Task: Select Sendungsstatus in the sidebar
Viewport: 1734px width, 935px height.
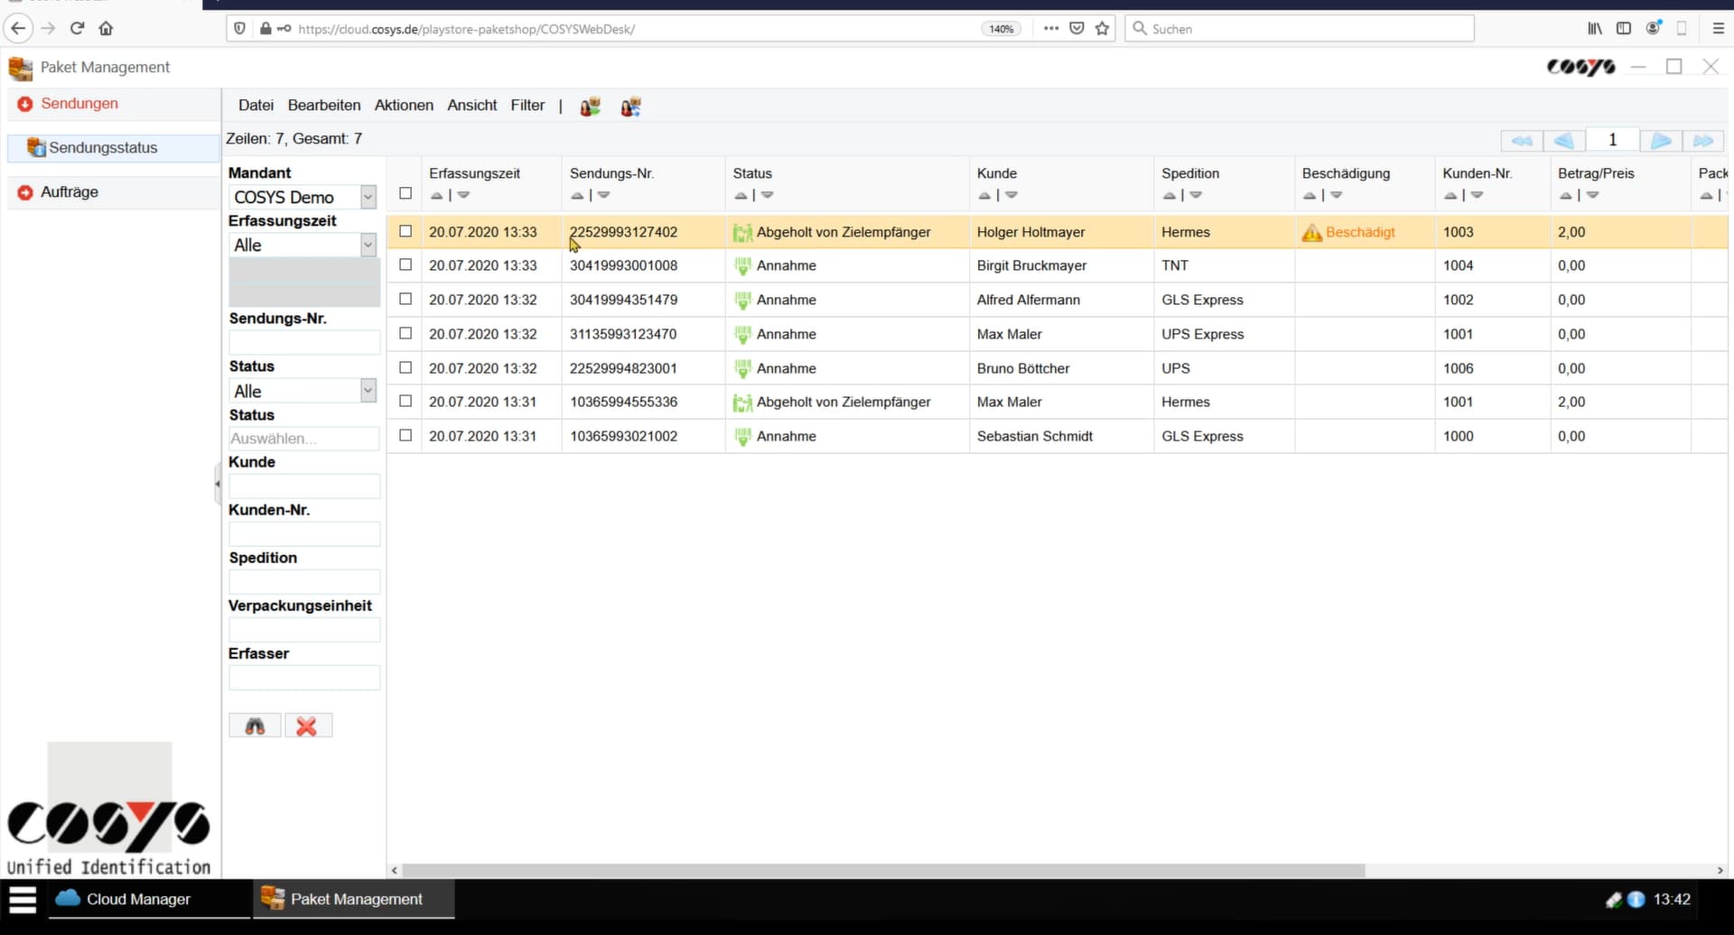Action: click(113, 148)
